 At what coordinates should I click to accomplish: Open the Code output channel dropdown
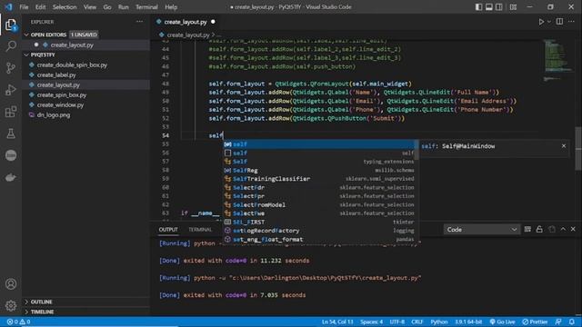pyautogui.click(x=481, y=230)
